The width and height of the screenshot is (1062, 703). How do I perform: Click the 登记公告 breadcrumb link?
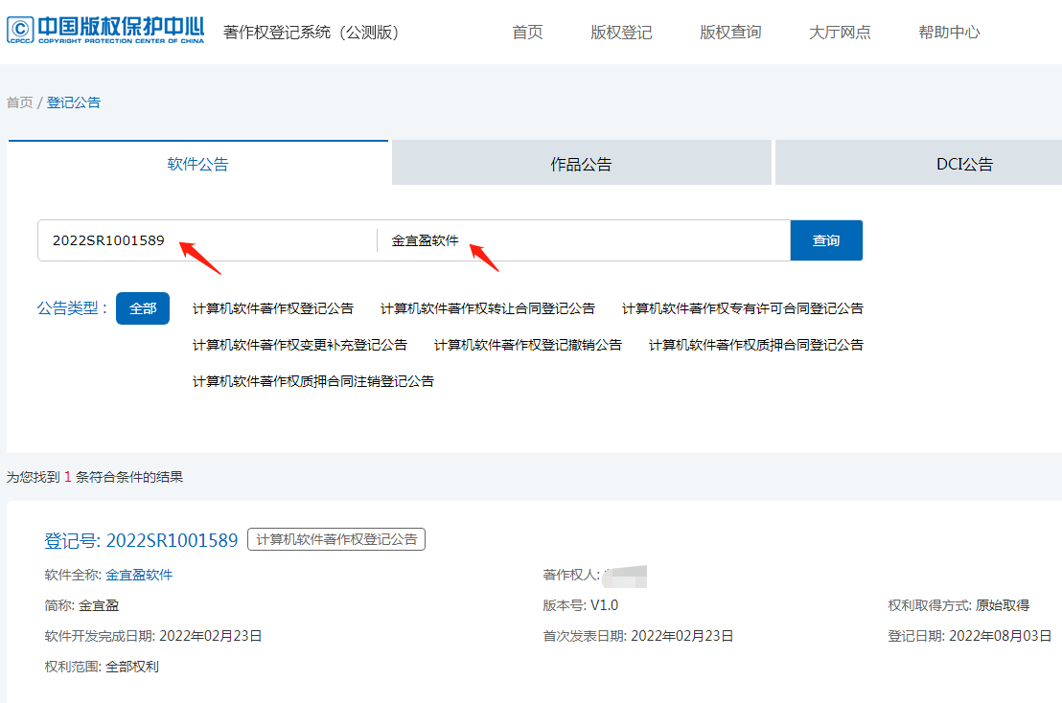tap(73, 102)
